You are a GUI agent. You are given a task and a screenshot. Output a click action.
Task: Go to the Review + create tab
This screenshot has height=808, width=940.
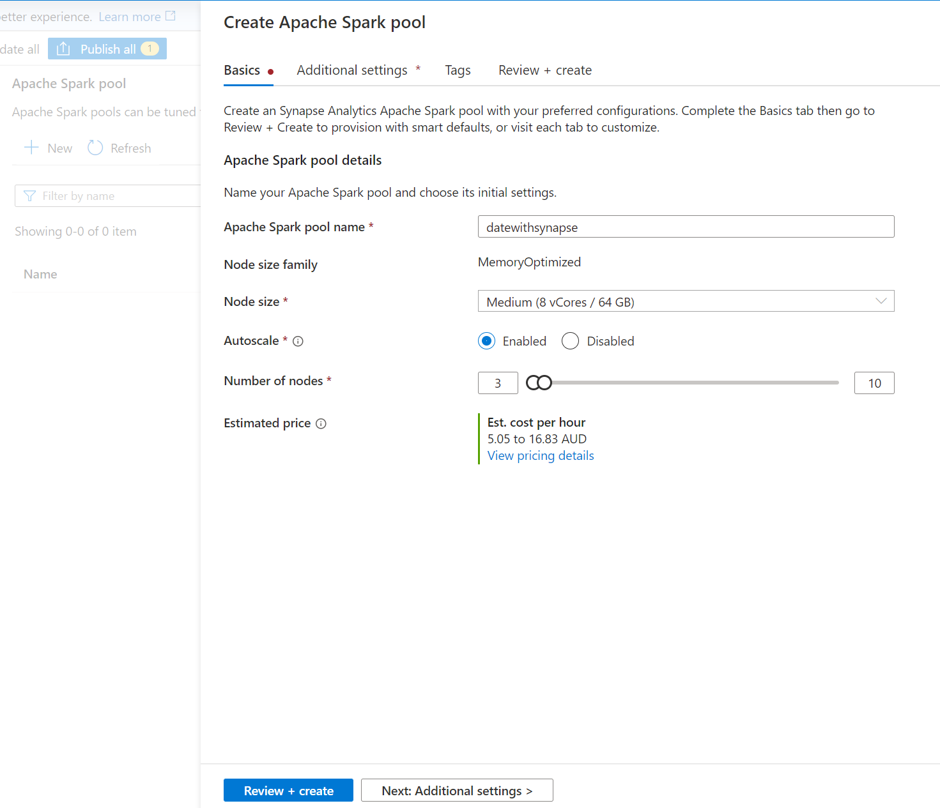click(544, 70)
